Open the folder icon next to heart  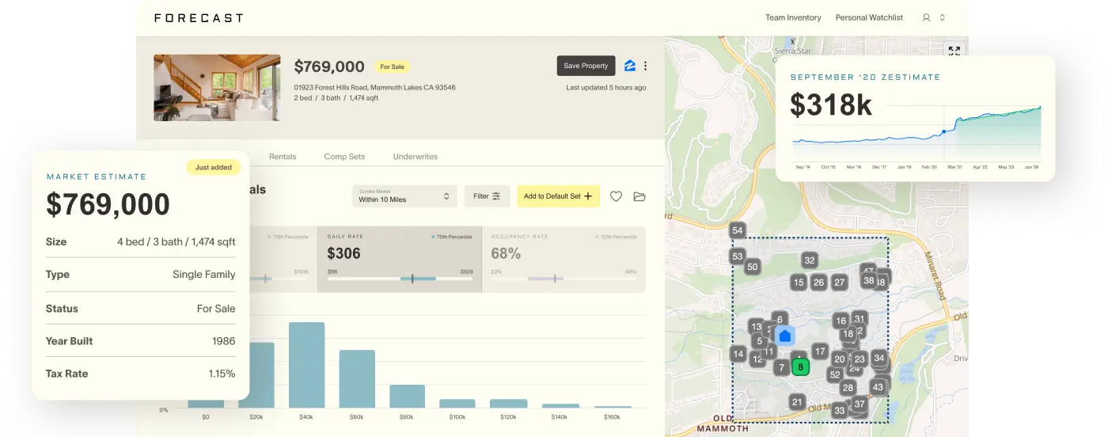(x=639, y=196)
